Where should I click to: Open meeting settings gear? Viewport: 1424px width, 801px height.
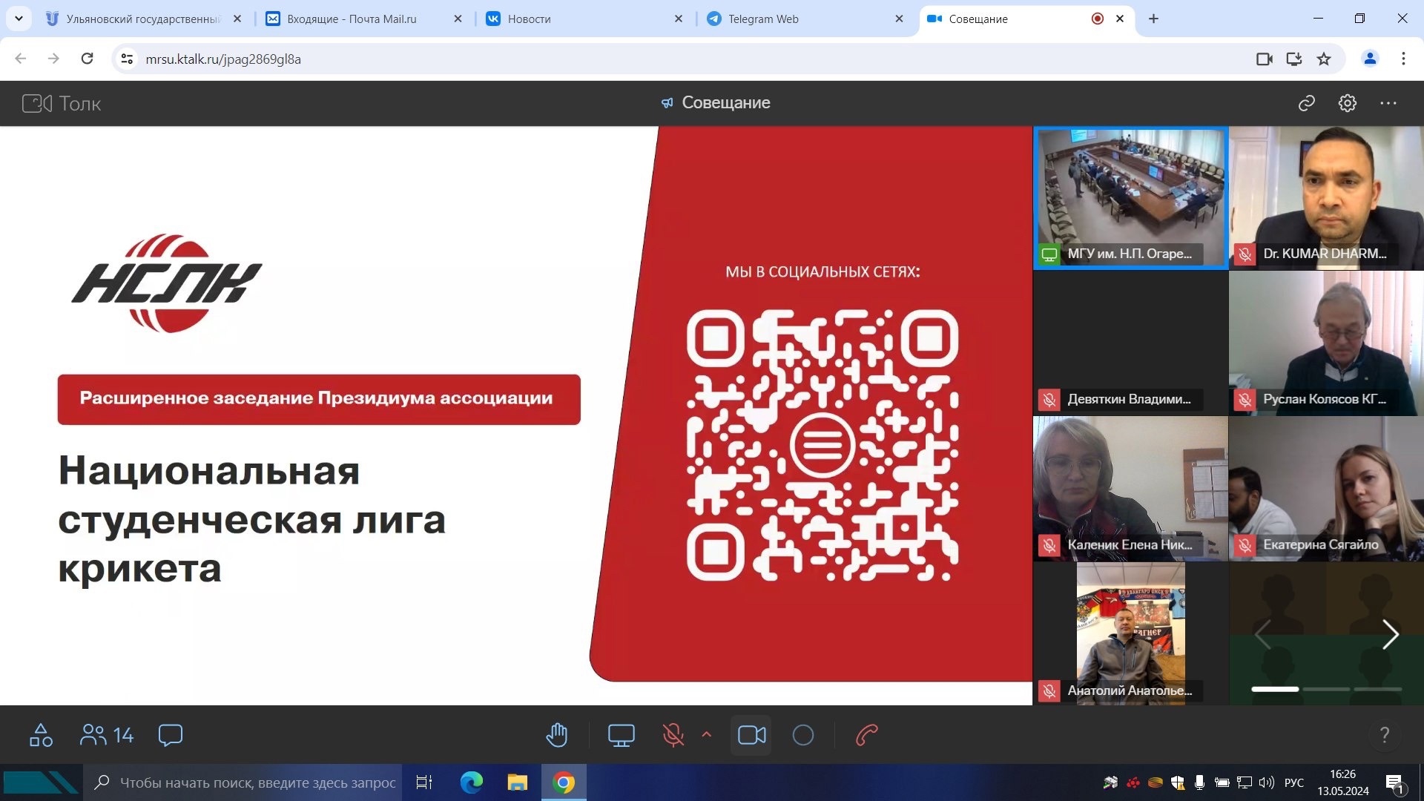pos(1348,103)
